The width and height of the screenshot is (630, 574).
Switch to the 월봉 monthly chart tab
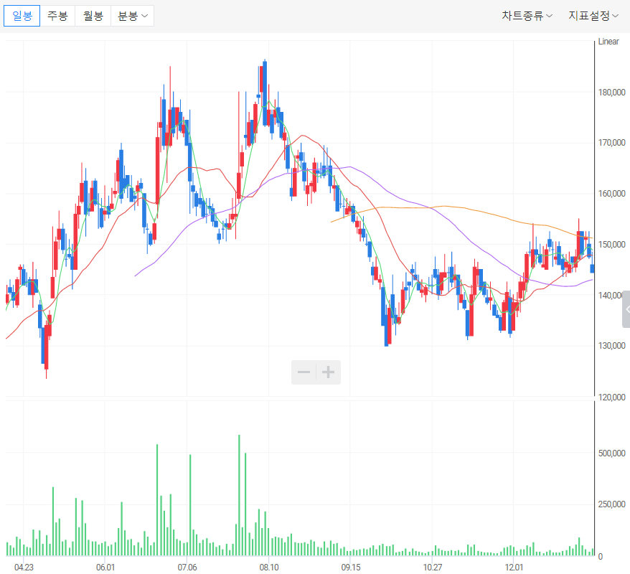(x=93, y=16)
